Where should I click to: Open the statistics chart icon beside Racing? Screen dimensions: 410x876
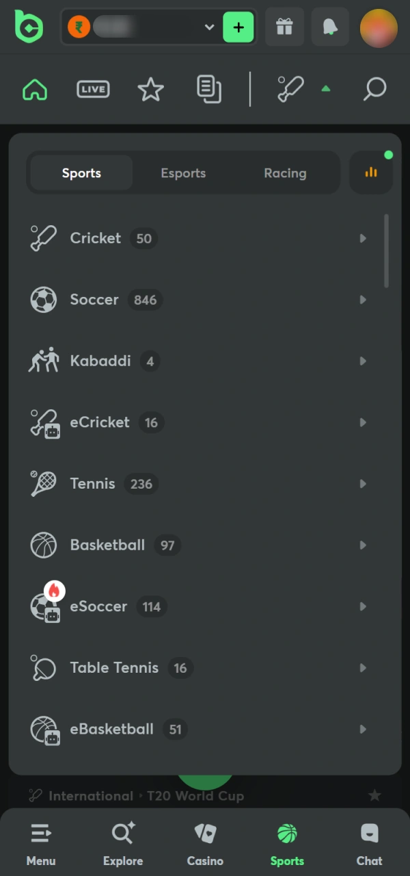tap(371, 172)
